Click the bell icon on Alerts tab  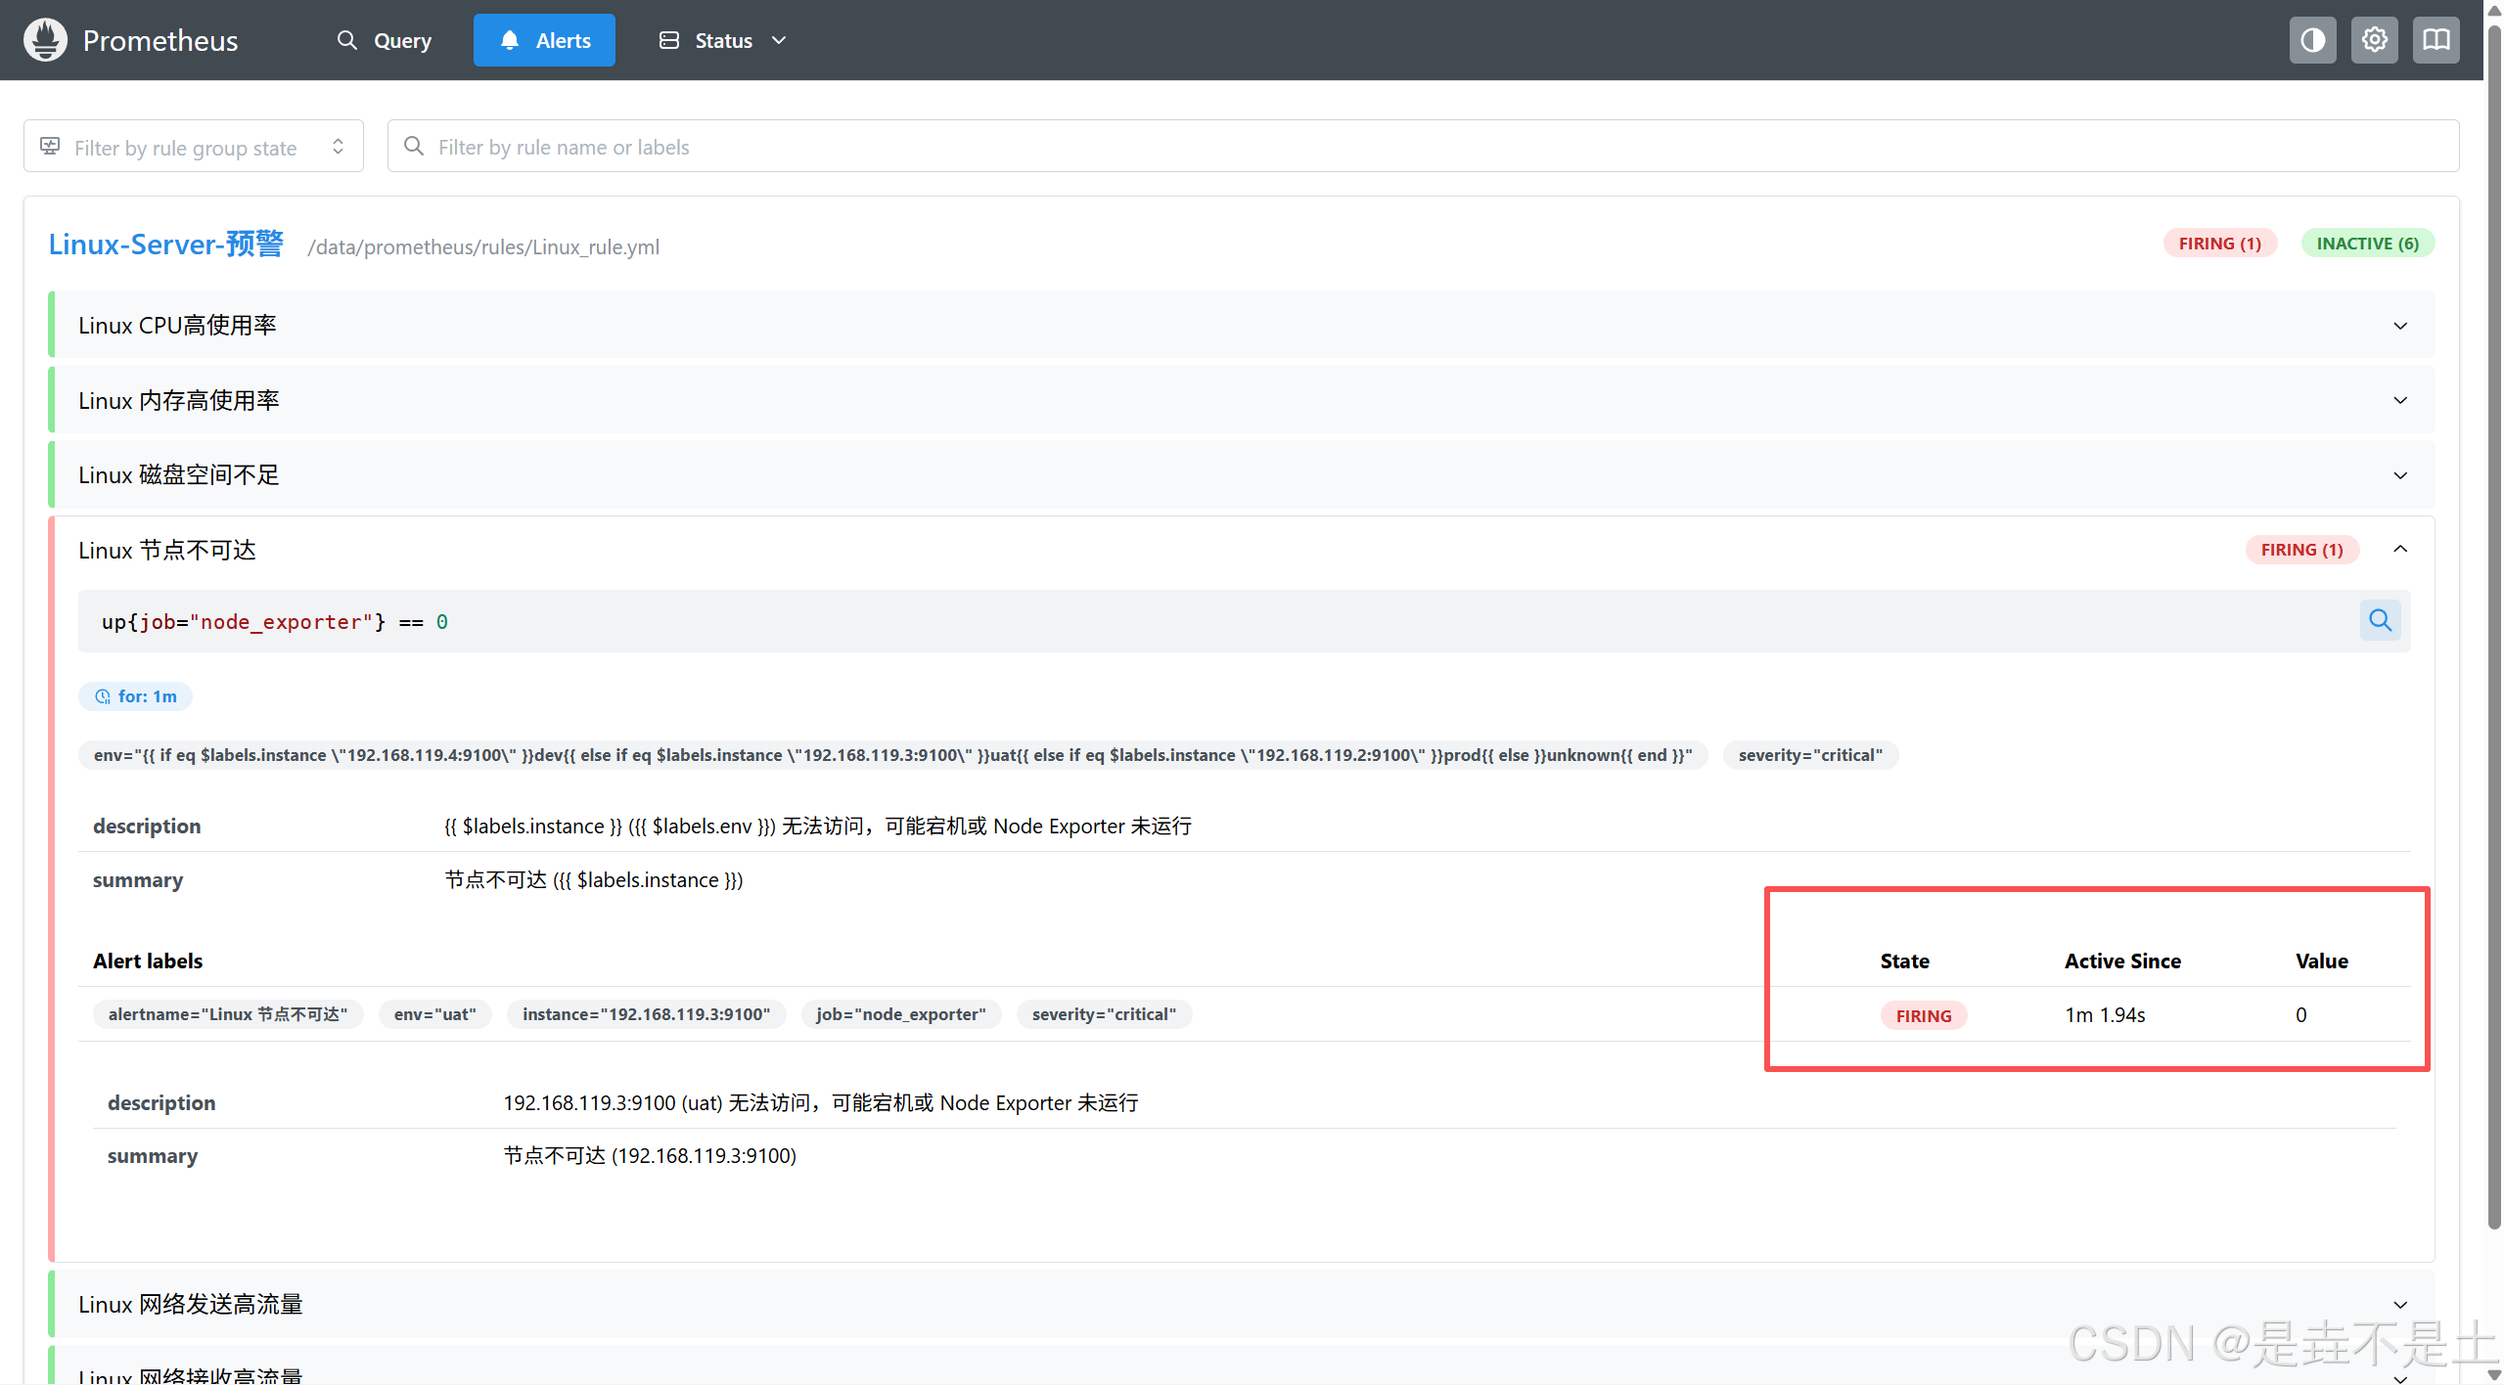pyautogui.click(x=509, y=40)
